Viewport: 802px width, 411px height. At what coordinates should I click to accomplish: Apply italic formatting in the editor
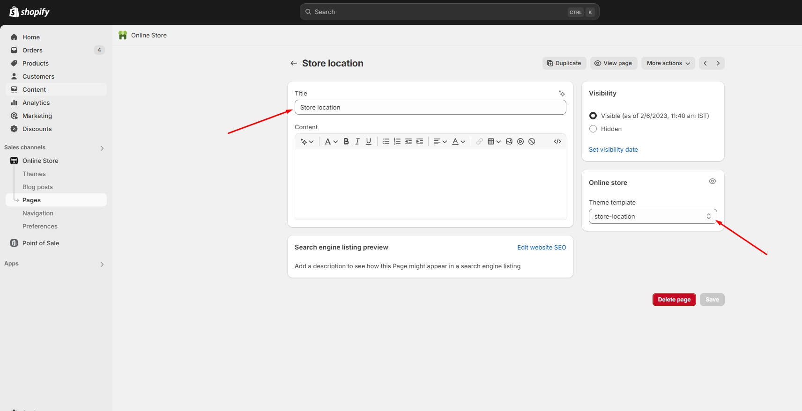(x=357, y=141)
